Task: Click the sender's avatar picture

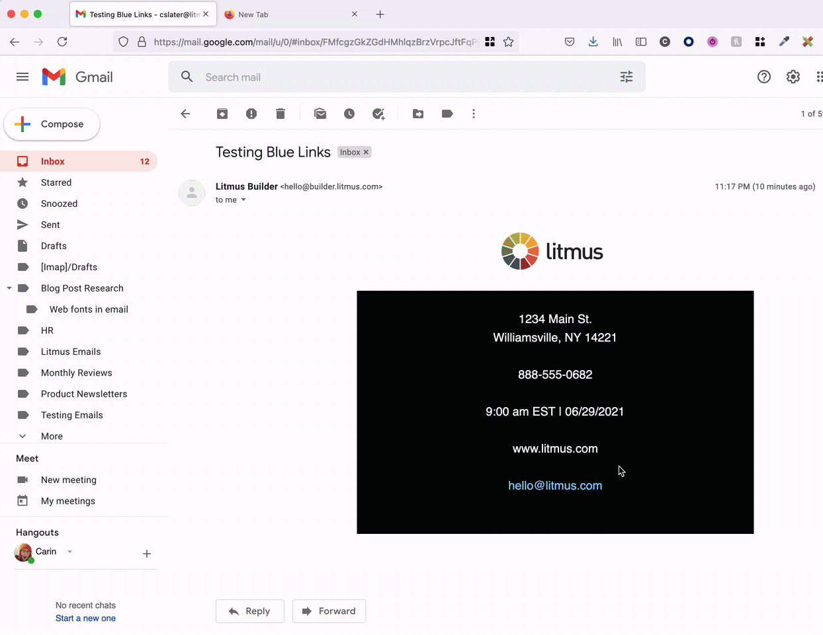Action: pos(192,193)
